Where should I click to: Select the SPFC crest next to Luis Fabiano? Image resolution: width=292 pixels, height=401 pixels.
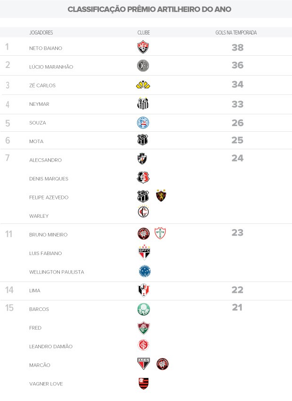[144, 253]
